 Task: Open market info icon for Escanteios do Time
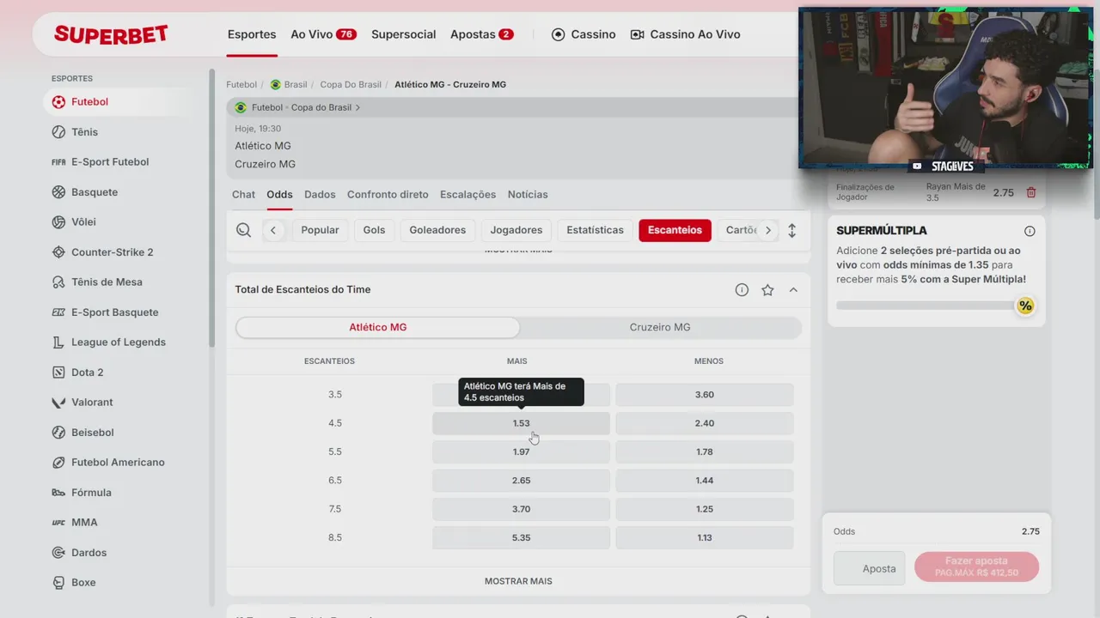[742, 290]
